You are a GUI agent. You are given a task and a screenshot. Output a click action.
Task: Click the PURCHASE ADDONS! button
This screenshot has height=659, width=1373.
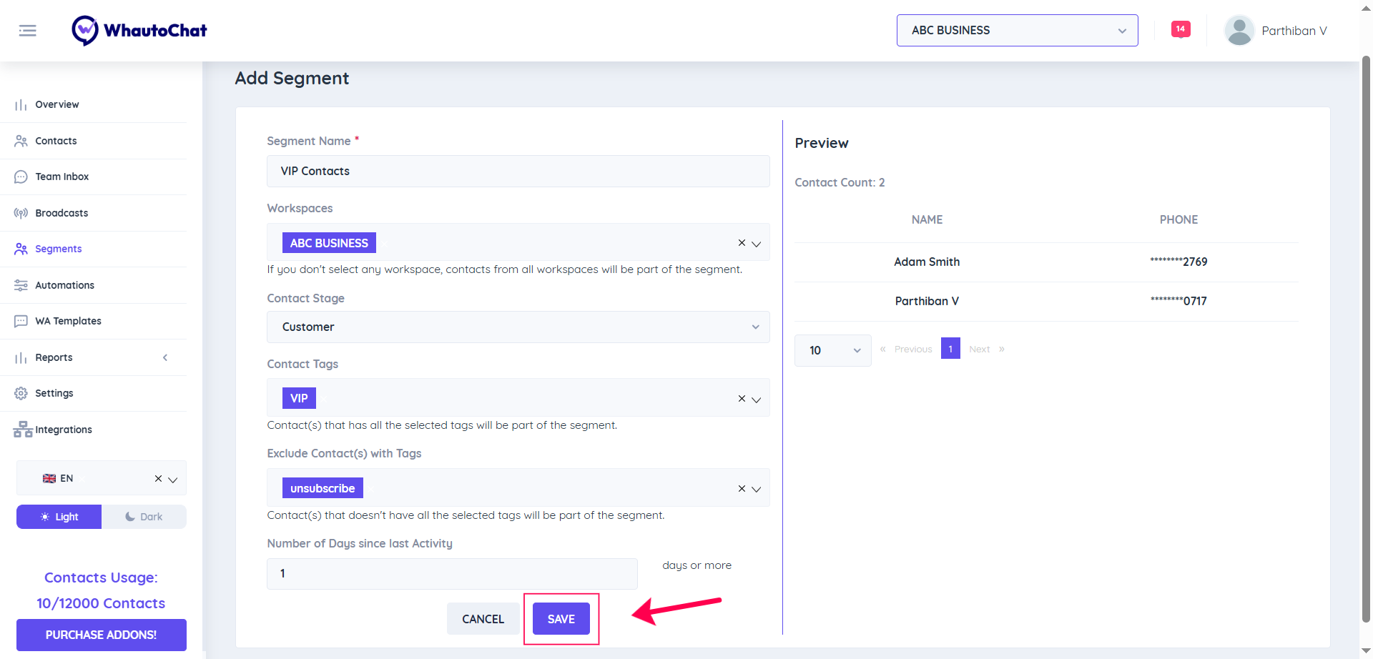click(101, 635)
